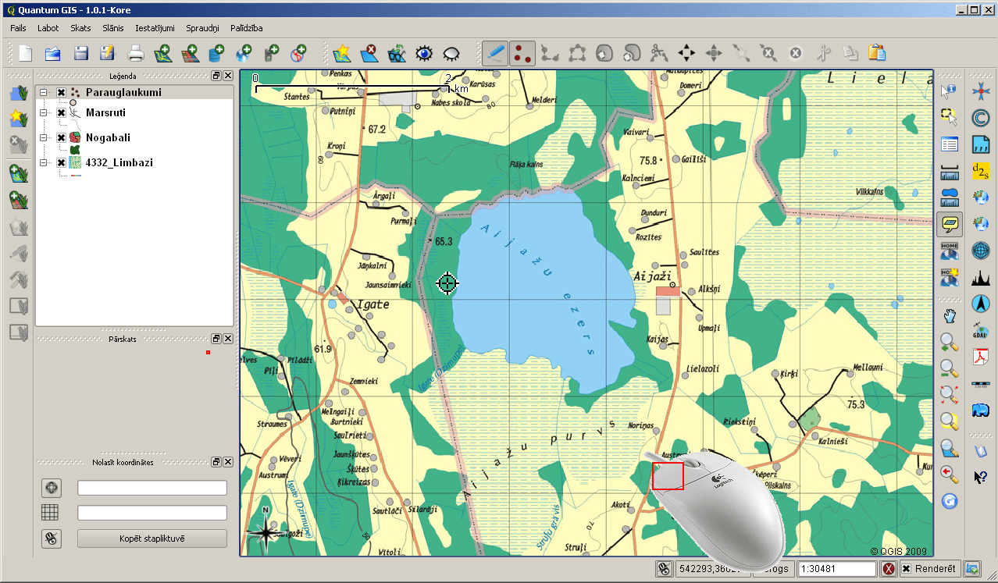The image size is (998, 583).
Task: Create a new project from toolbar
Action: [27, 53]
